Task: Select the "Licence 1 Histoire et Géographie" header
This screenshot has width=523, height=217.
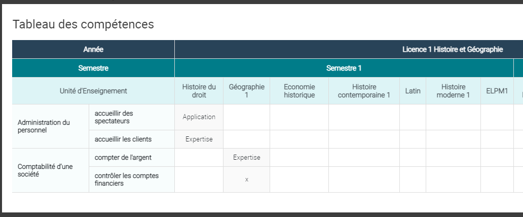Action: pyautogui.click(x=452, y=49)
